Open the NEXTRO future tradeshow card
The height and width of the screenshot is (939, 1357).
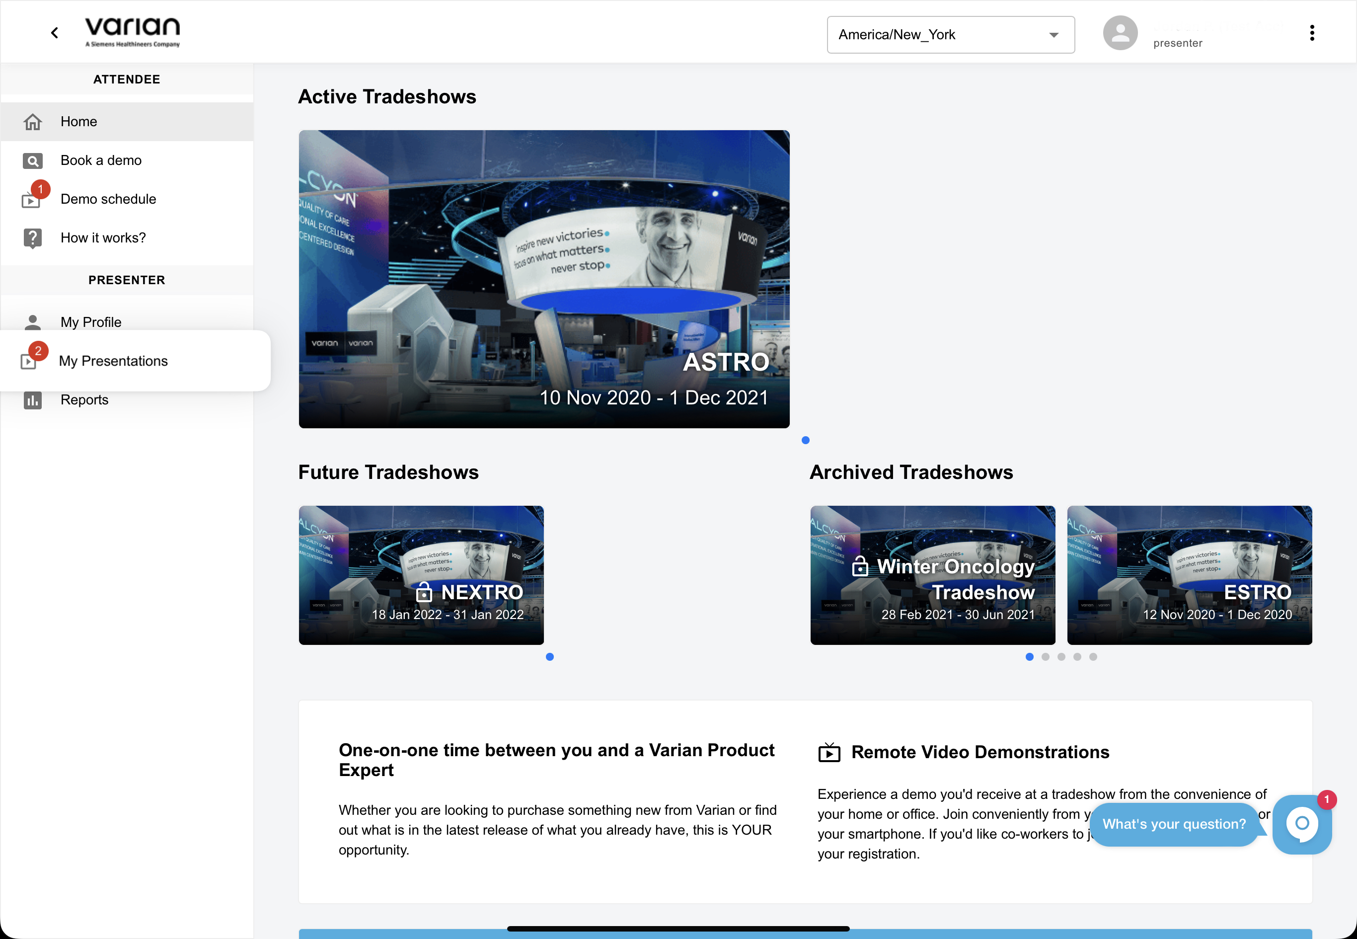click(x=421, y=575)
